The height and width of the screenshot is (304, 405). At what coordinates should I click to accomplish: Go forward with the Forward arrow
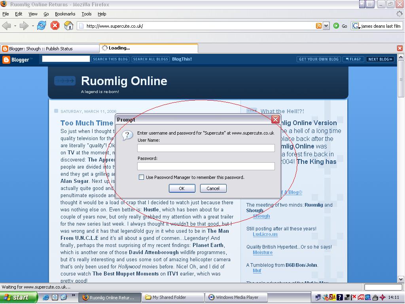[x=24, y=26]
